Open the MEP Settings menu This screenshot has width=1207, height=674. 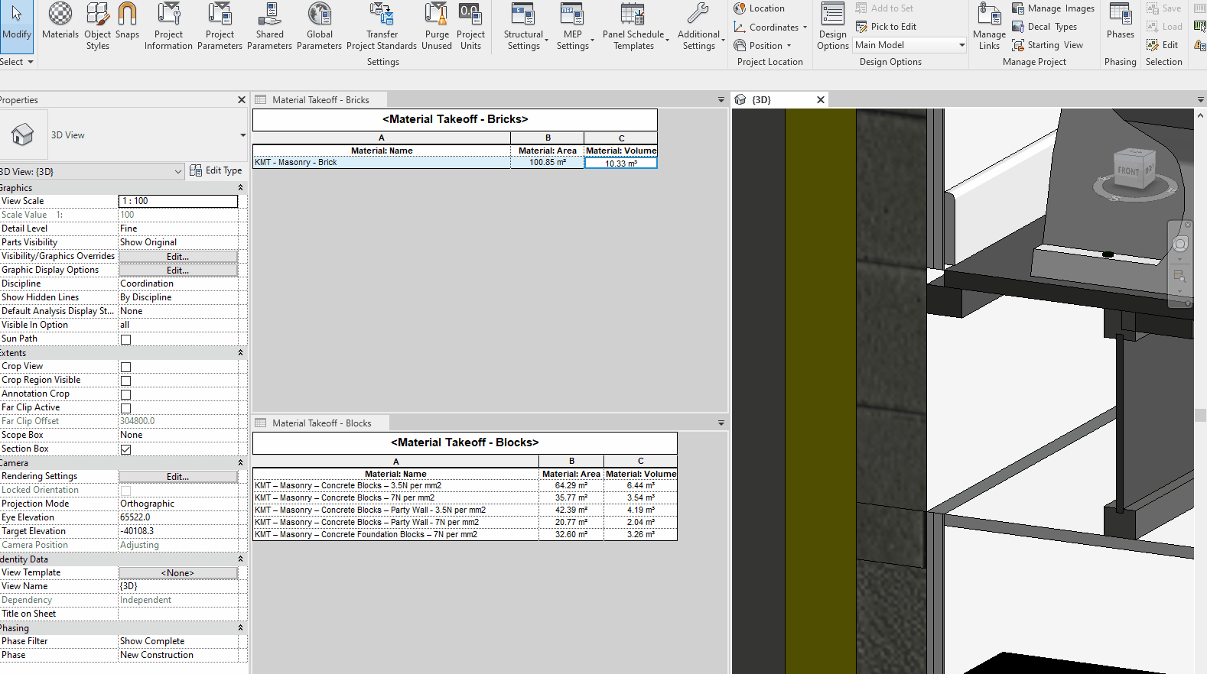(573, 26)
